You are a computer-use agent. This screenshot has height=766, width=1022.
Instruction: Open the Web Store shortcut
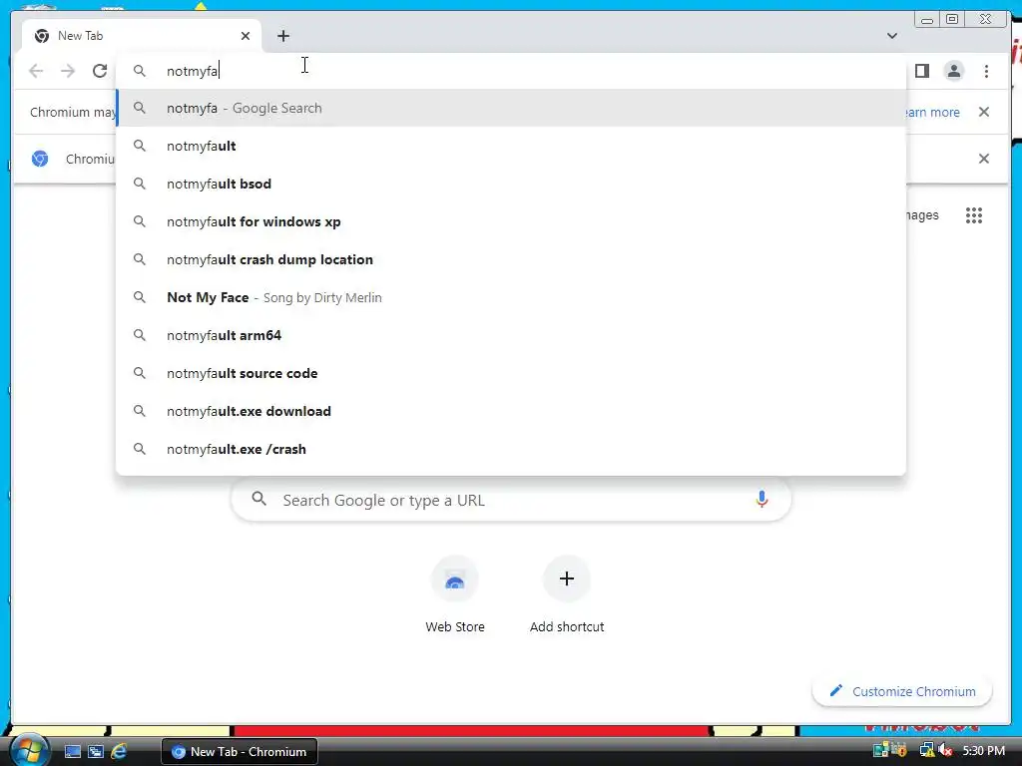pos(455,595)
